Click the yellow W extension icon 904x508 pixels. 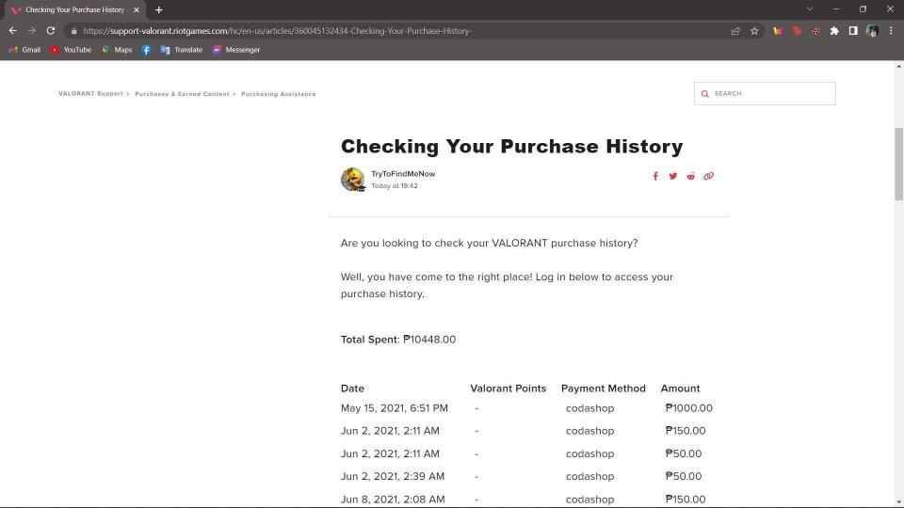coord(778,31)
